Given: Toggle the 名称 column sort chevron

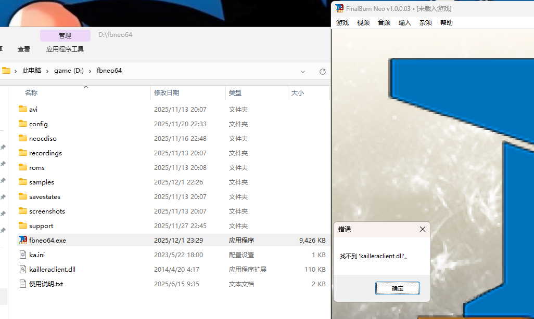Looking at the screenshot, I should [x=86, y=87].
